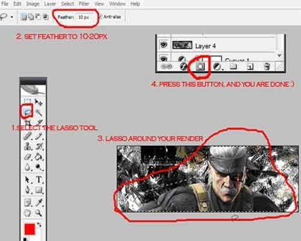Hide the Curves 1 layer eye
301x241 pixels.
click(164, 58)
